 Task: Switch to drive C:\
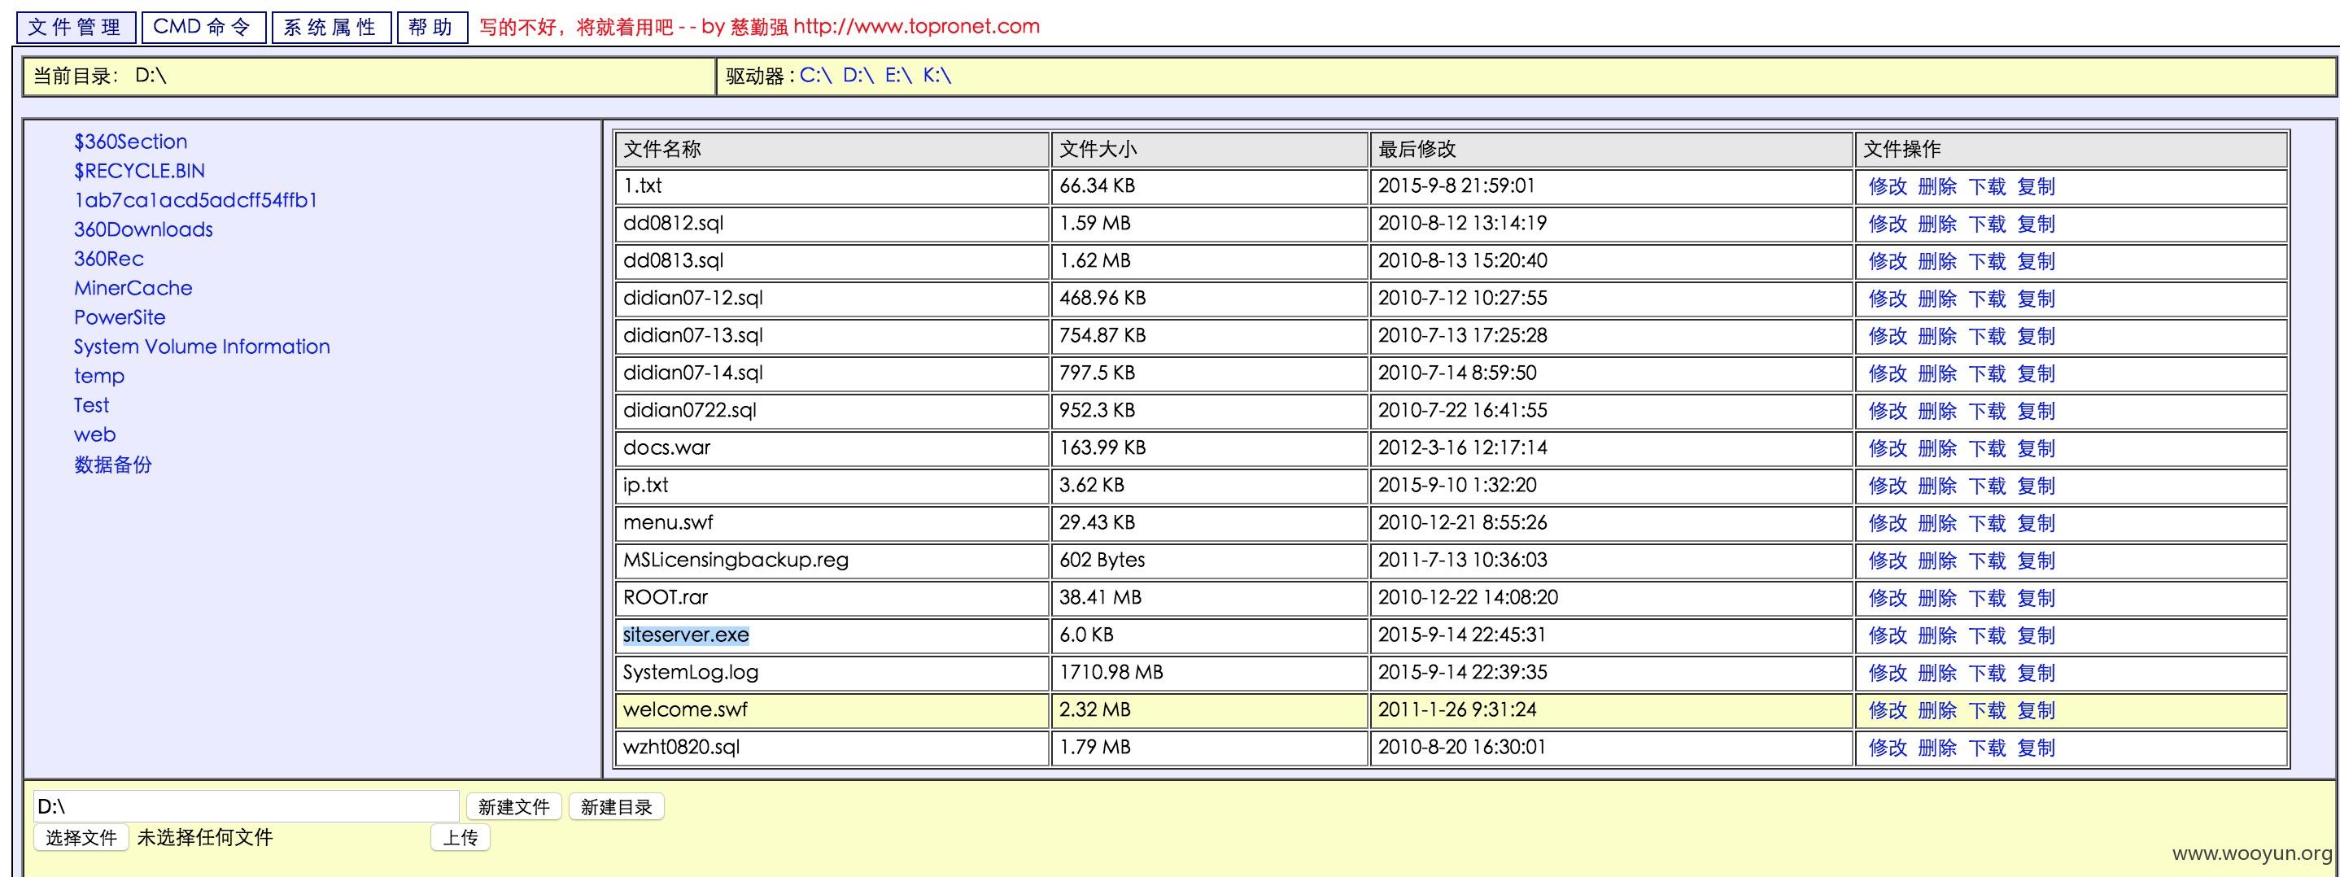[816, 76]
